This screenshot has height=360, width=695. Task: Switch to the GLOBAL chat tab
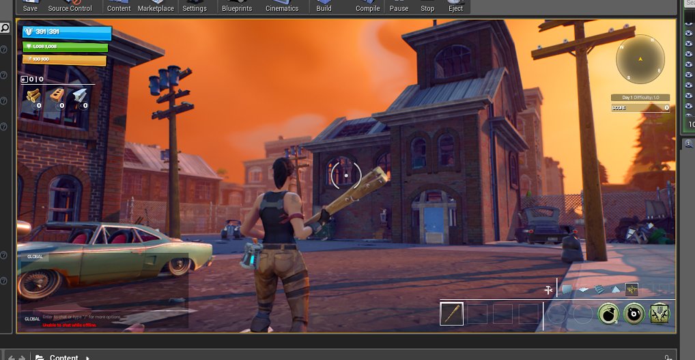pos(35,257)
